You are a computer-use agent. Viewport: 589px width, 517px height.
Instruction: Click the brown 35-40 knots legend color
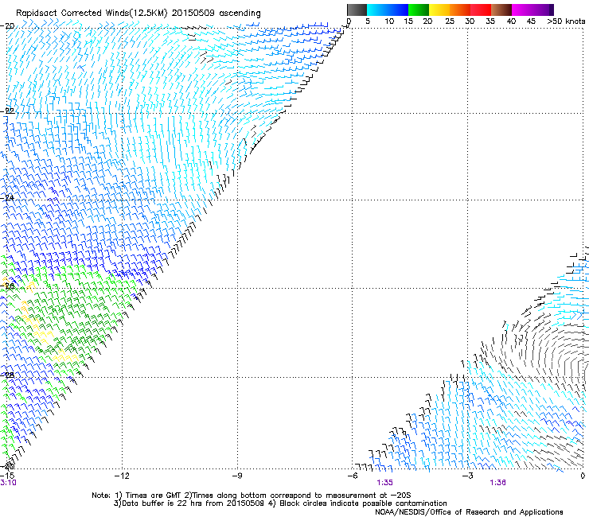point(501,10)
